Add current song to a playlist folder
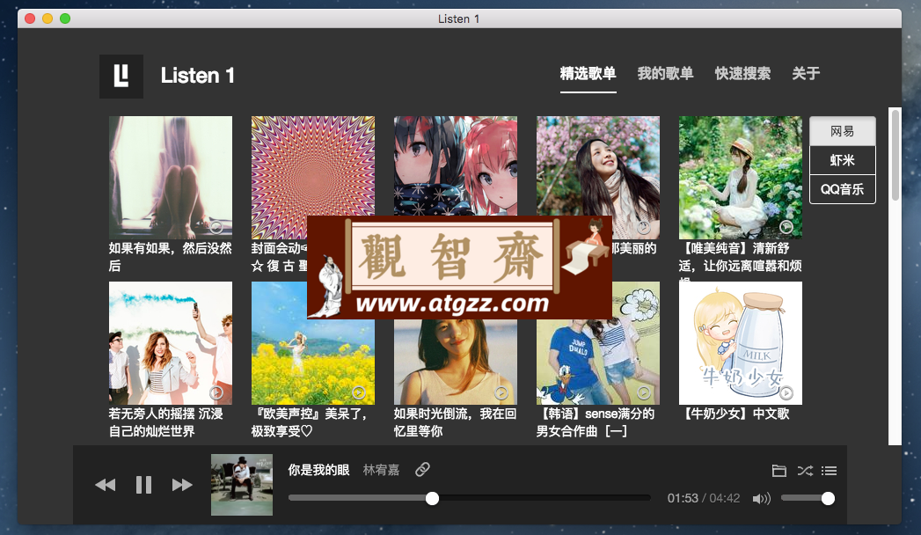This screenshot has height=535, width=921. point(778,471)
